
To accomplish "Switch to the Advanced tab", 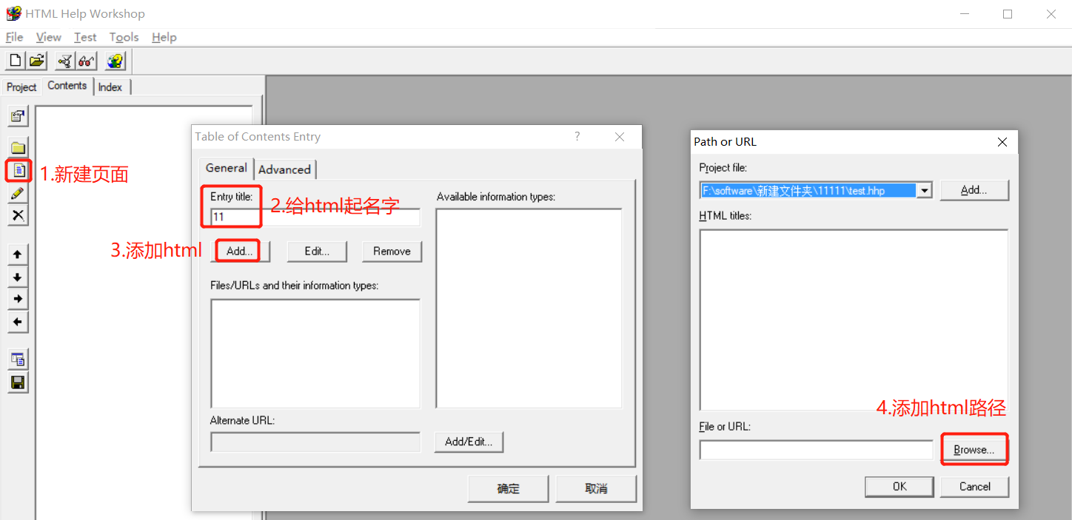I will point(284,169).
